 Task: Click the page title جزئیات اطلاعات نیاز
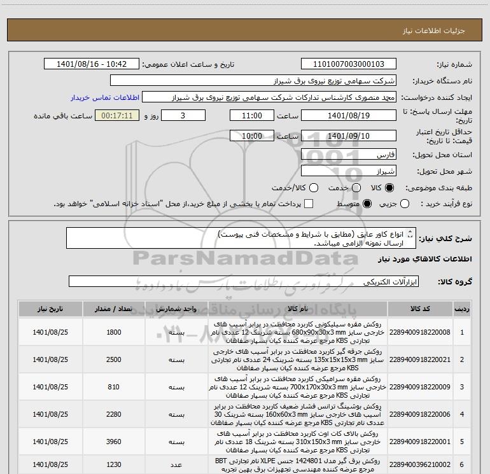tap(434, 31)
